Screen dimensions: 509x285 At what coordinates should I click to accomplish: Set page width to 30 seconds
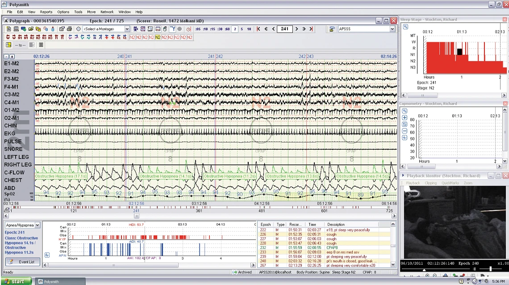(x=219, y=29)
